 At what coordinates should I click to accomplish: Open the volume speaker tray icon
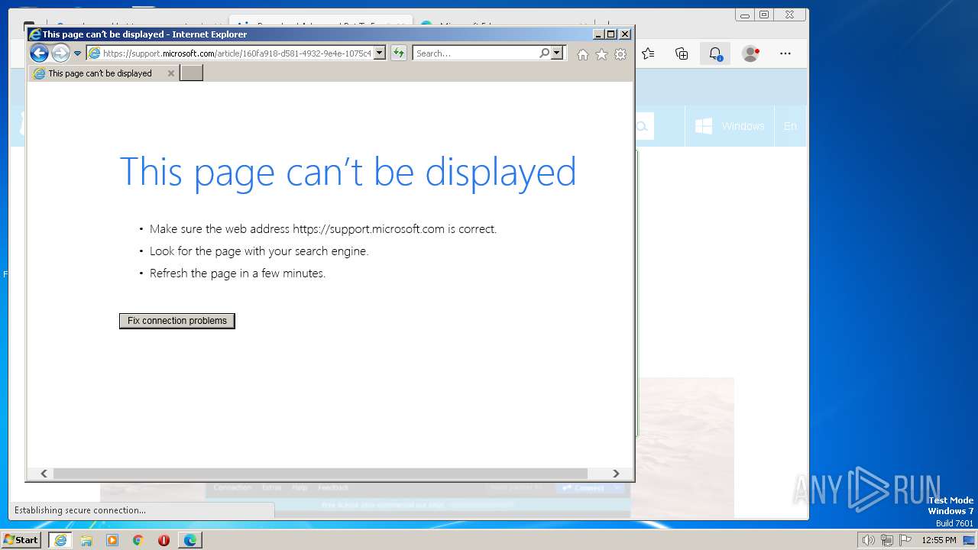869,540
